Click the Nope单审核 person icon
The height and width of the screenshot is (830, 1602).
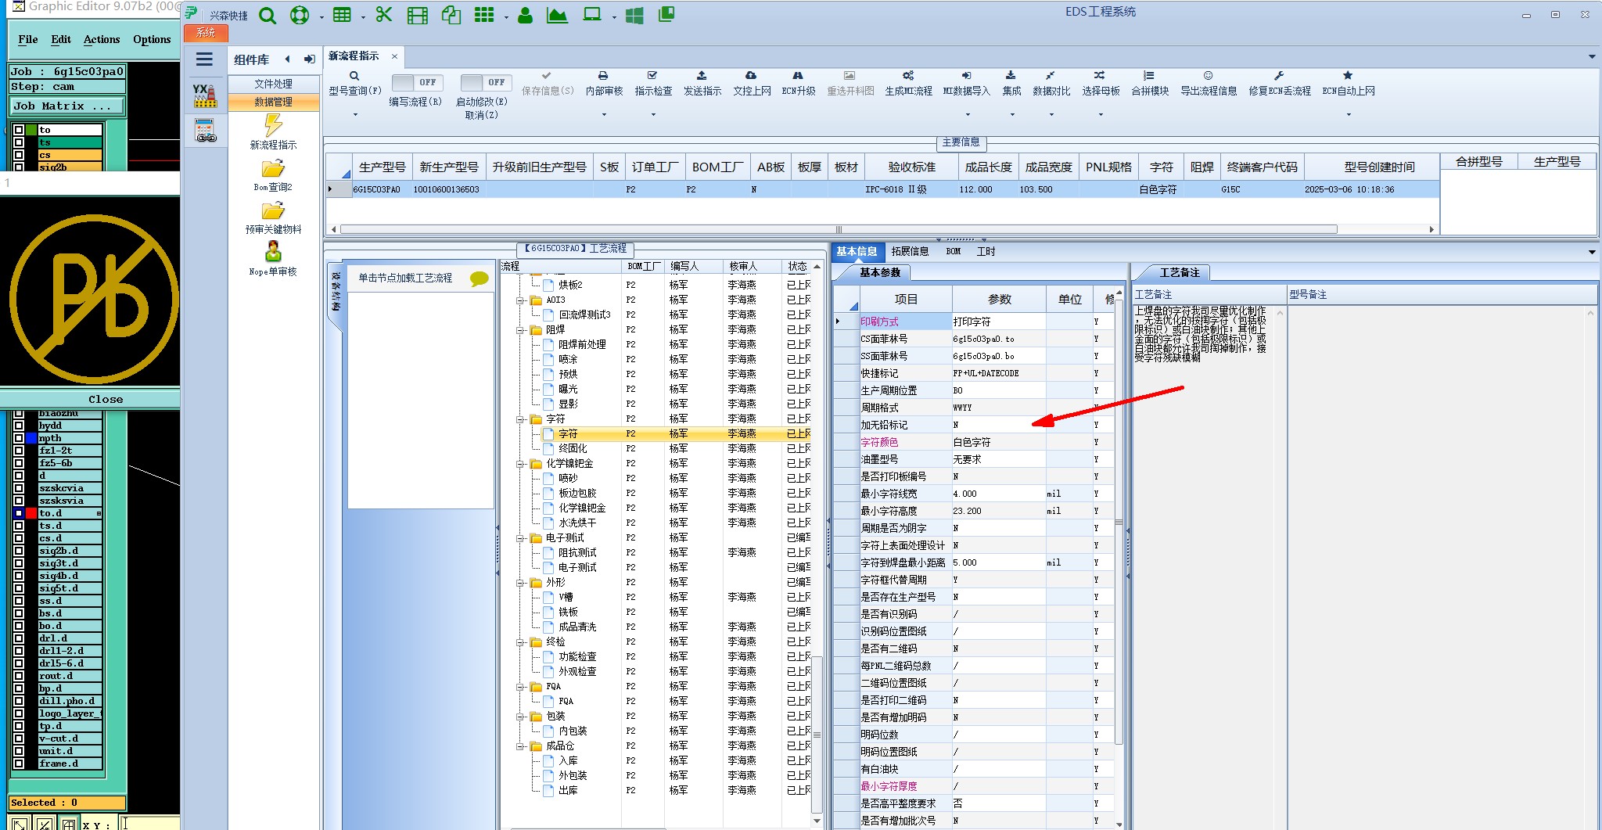pyautogui.click(x=273, y=252)
